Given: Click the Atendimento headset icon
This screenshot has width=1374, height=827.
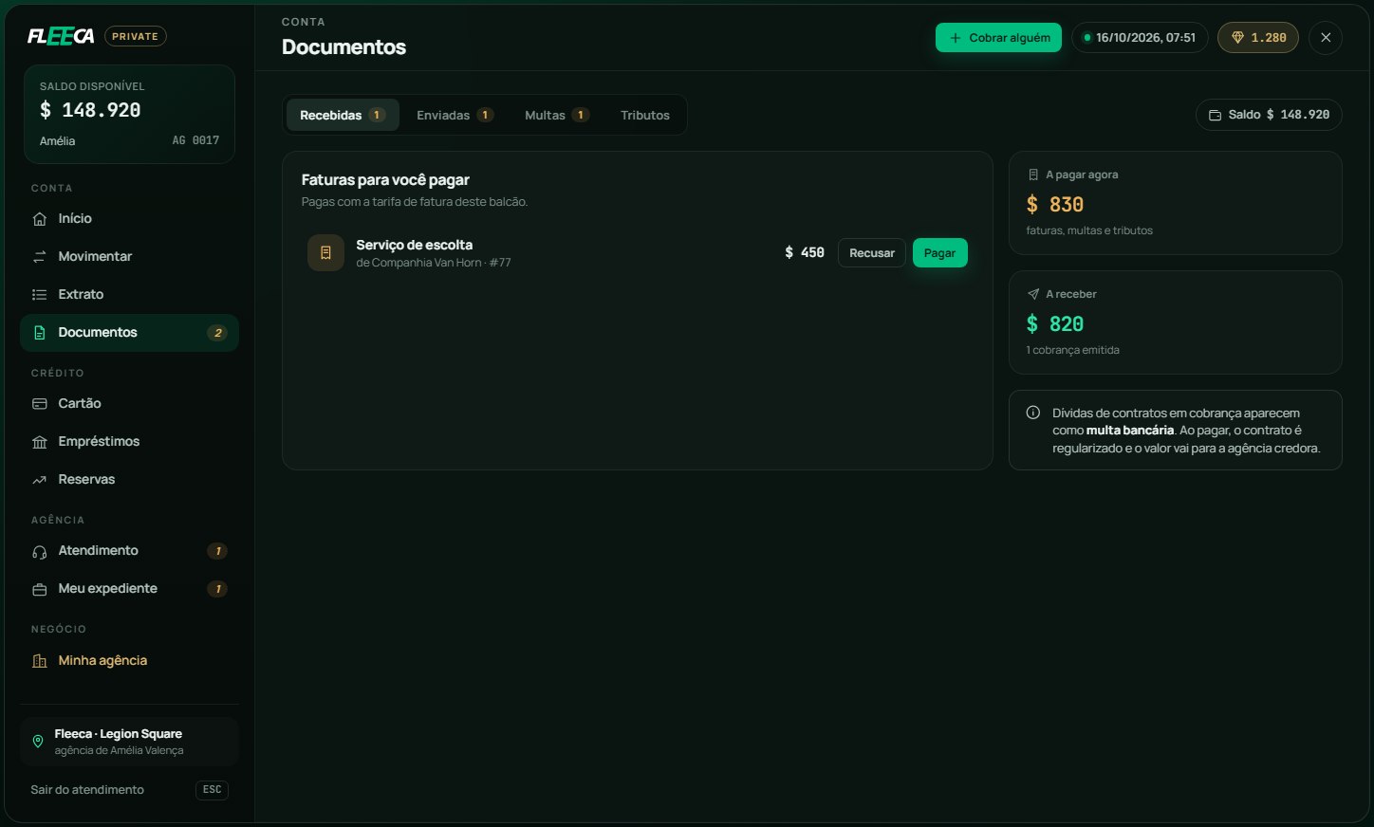Looking at the screenshot, I should [x=40, y=551].
